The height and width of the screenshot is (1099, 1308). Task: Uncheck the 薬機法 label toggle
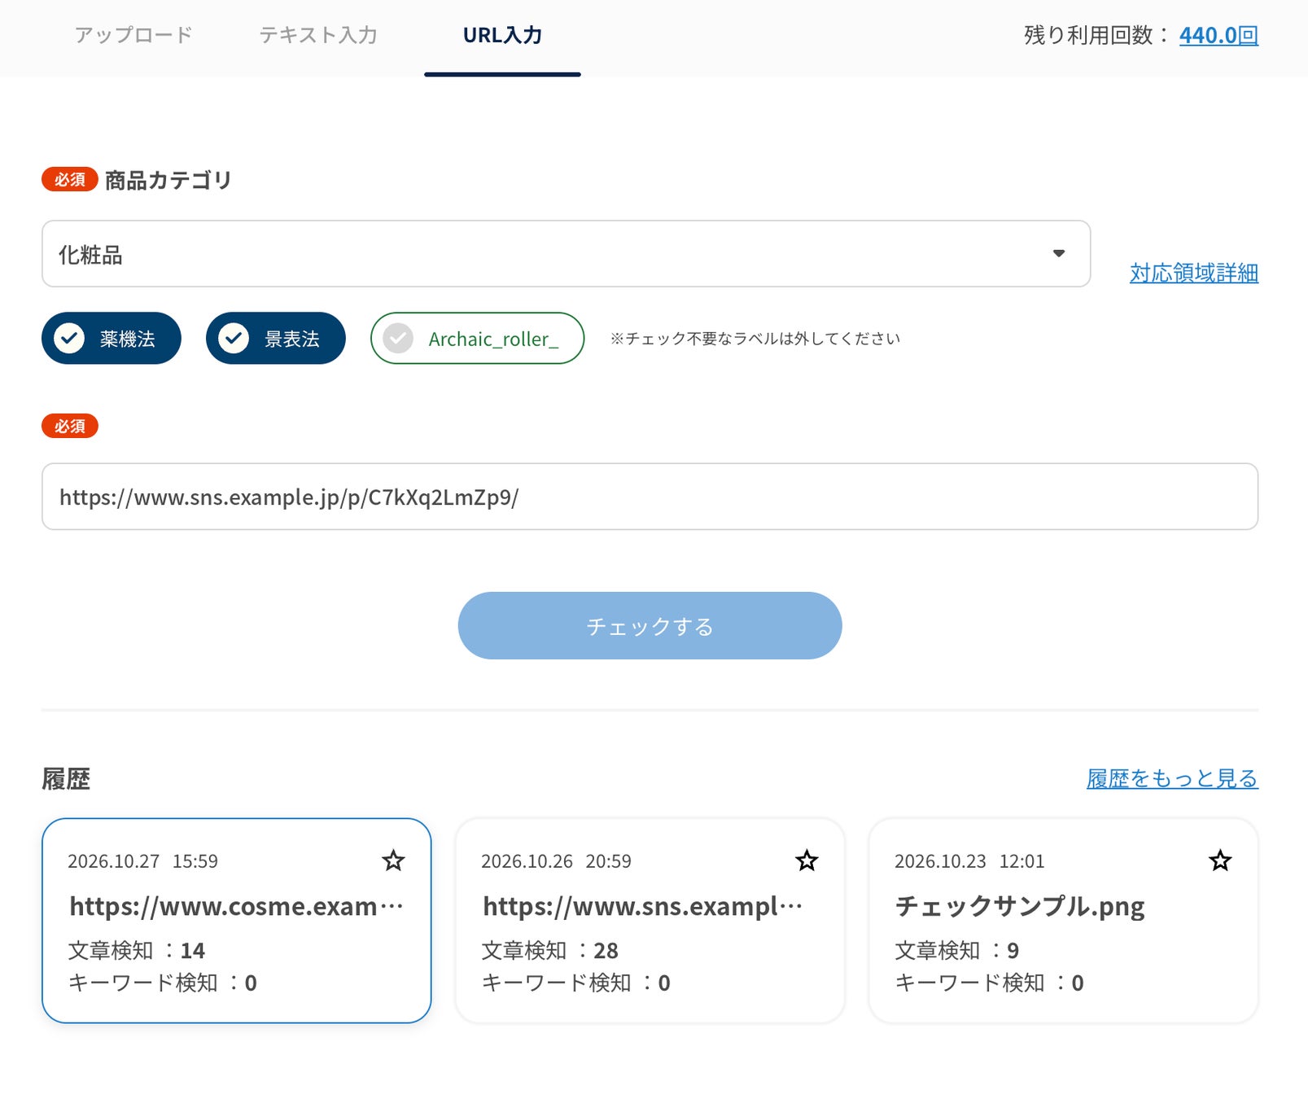[x=112, y=338]
